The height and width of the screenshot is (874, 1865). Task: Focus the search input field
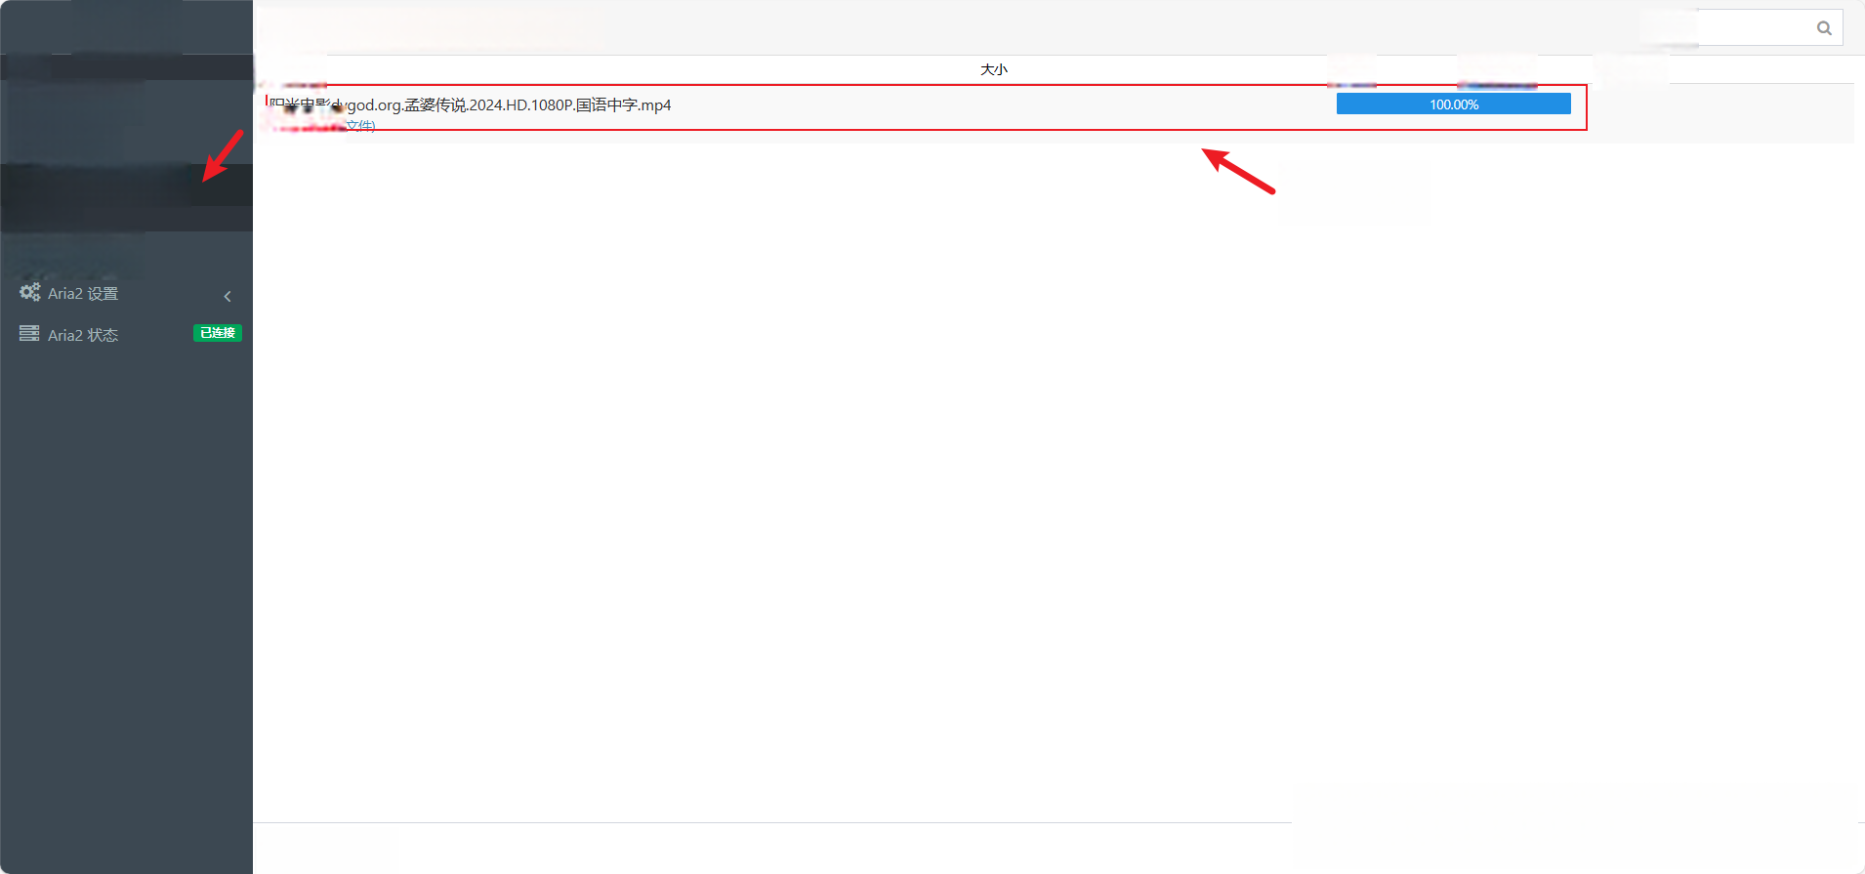pos(1756,28)
